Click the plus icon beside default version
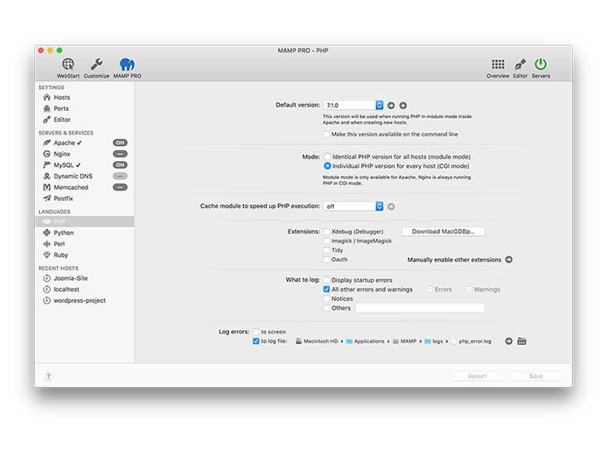Viewport: 606px width, 455px height. pos(403,105)
